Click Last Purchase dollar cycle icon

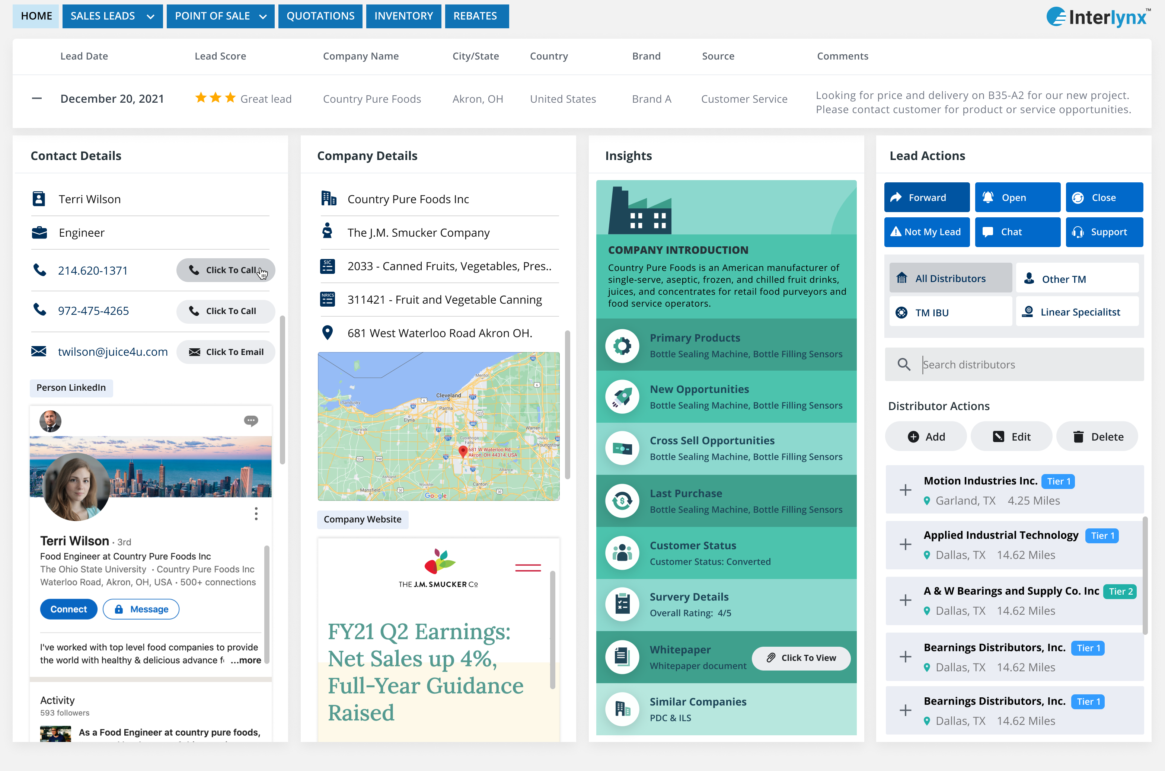coord(622,501)
